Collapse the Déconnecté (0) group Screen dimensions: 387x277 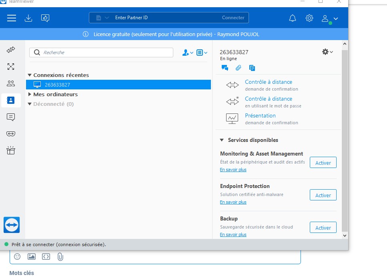pos(30,104)
